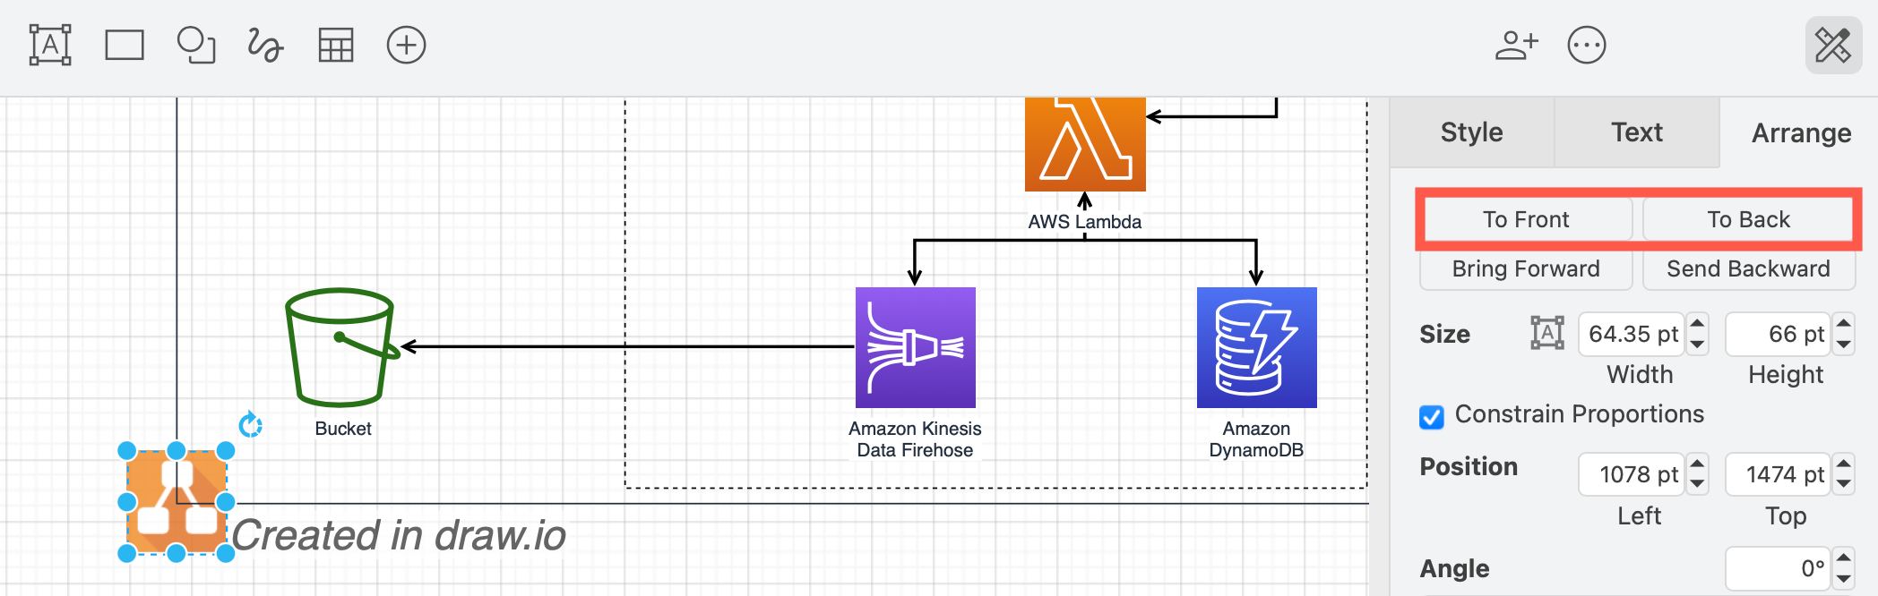The height and width of the screenshot is (596, 1878).
Task: Insert a table from the toolbar
Action: coord(336,45)
